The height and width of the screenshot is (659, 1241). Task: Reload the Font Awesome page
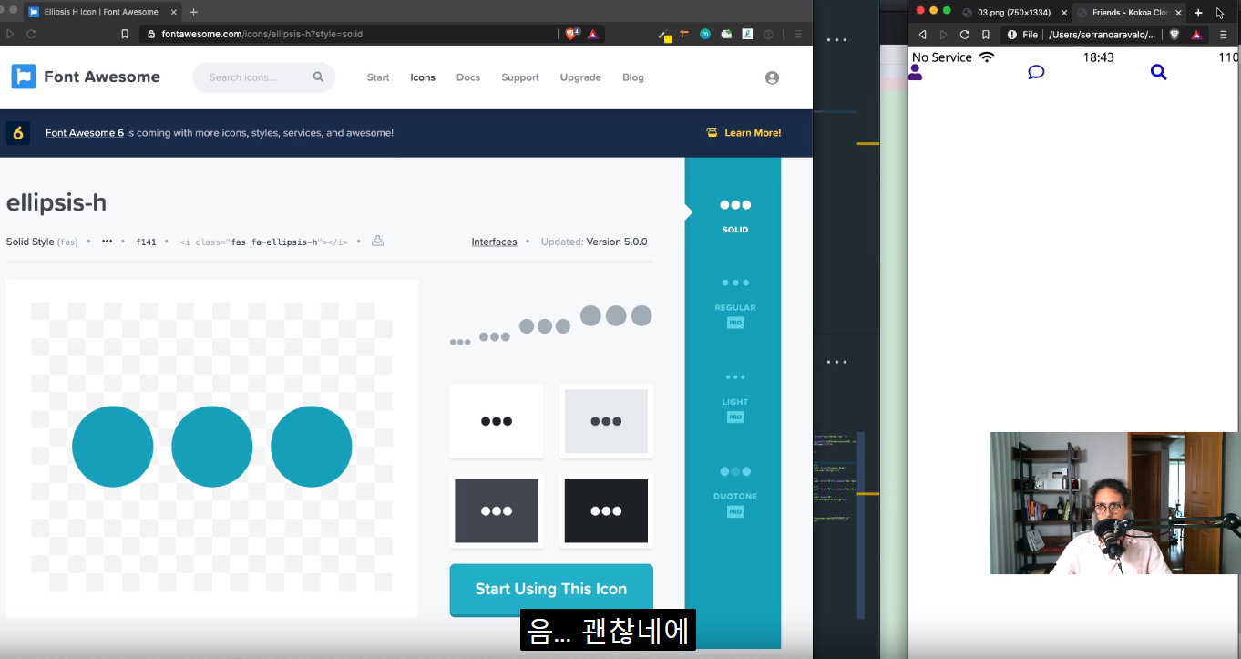tap(31, 34)
